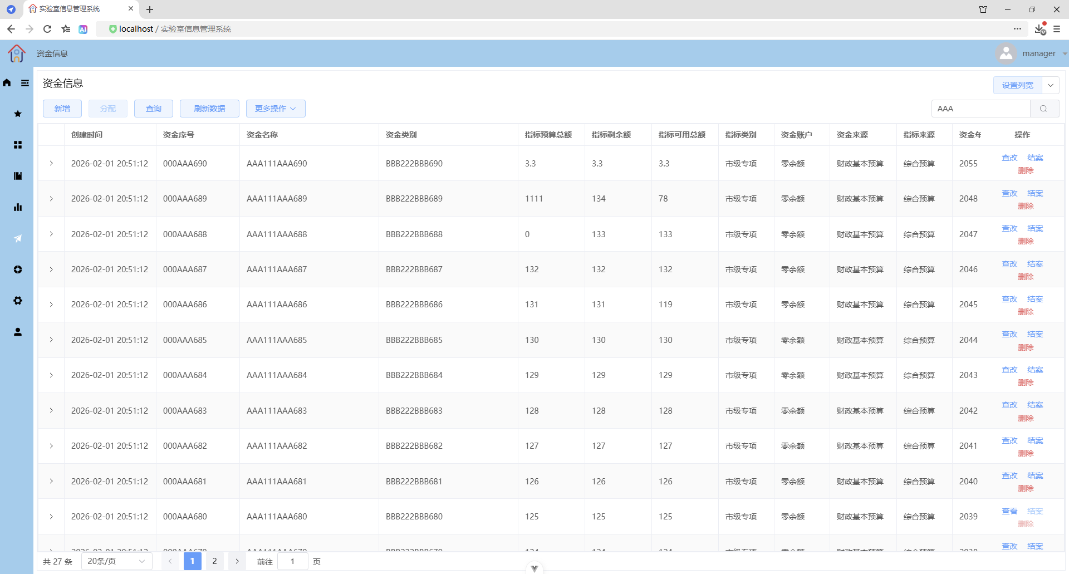Click 查看 in the 000AAA680 row
The image size is (1069, 574).
pyautogui.click(x=1009, y=511)
